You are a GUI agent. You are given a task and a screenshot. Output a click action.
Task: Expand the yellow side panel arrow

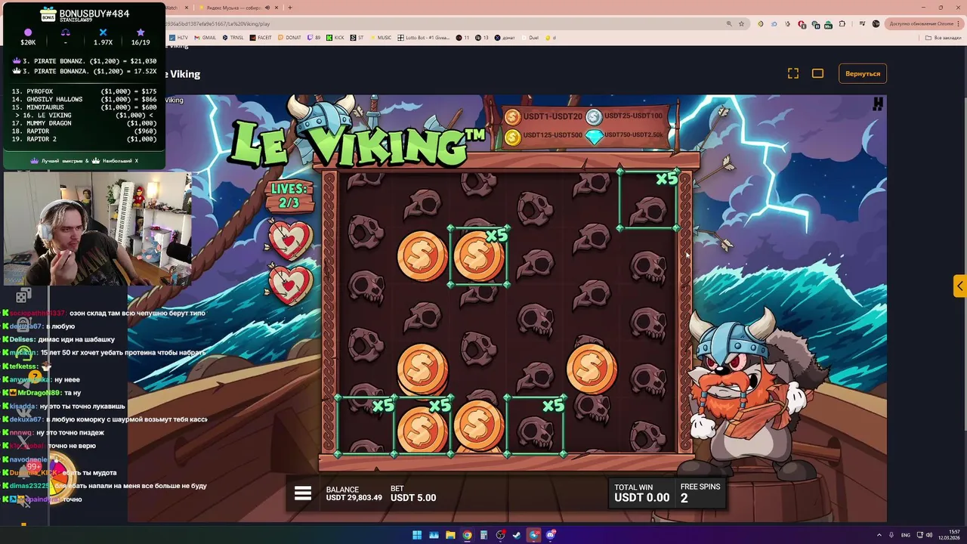(x=959, y=286)
